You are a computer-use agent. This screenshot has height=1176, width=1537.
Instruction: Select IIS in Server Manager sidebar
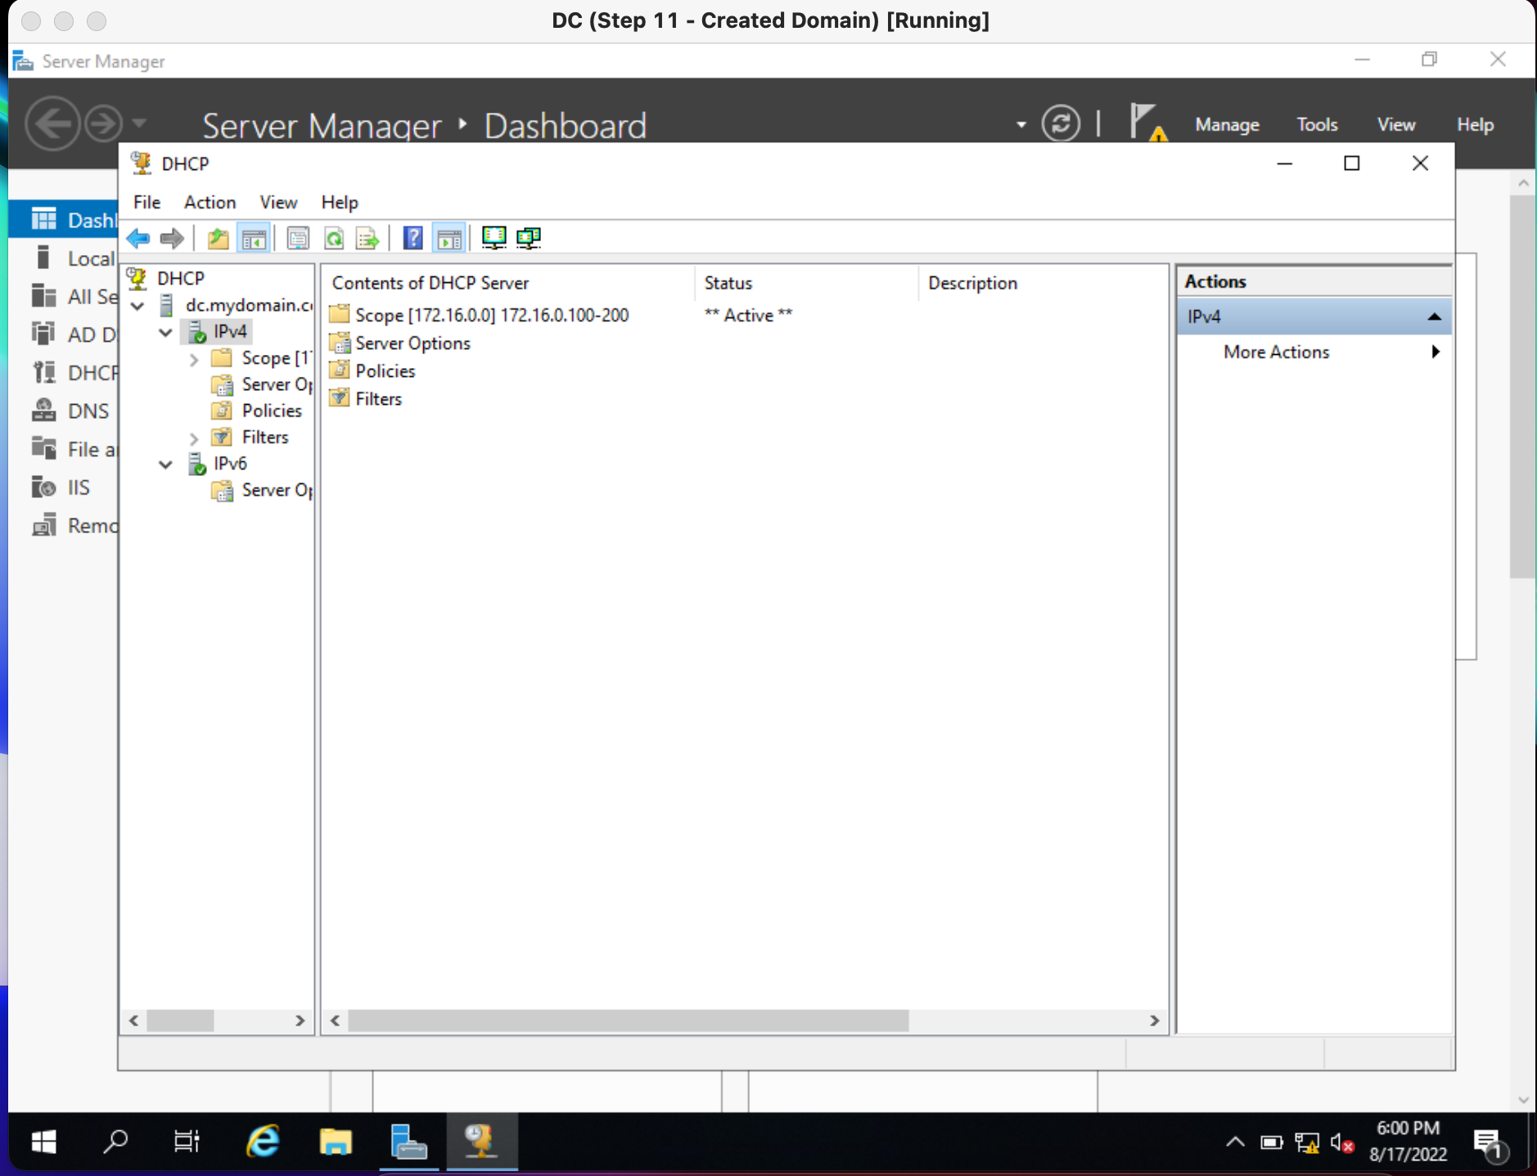pyautogui.click(x=64, y=487)
